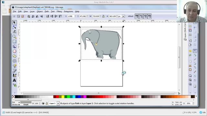Open the Path menu
This screenshot has height=116, width=207.
47,12
